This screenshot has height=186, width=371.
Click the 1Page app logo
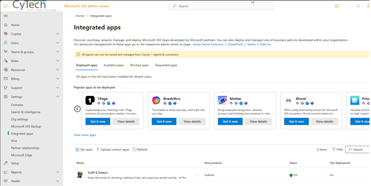tap(90, 100)
